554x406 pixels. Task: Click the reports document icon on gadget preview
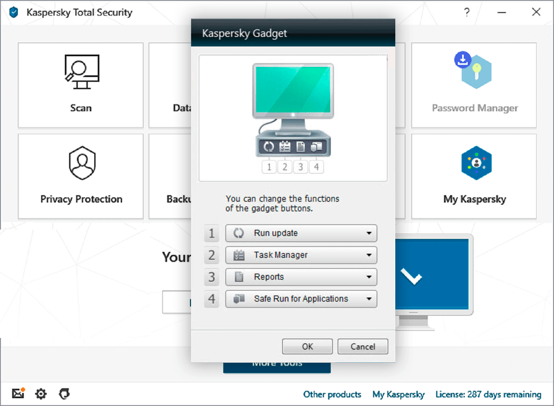301,146
